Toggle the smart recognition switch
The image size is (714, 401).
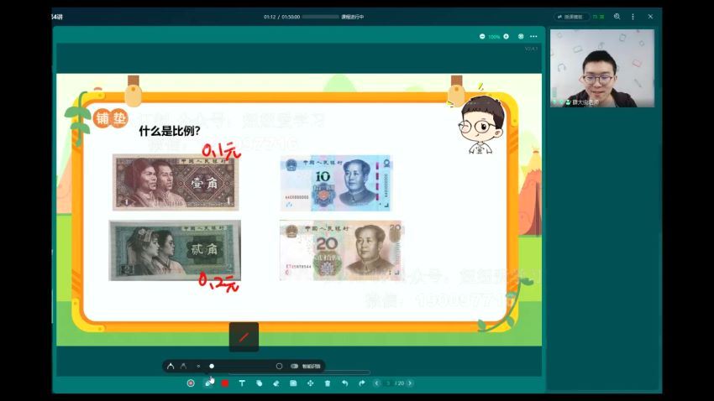[x=295, y=366]
